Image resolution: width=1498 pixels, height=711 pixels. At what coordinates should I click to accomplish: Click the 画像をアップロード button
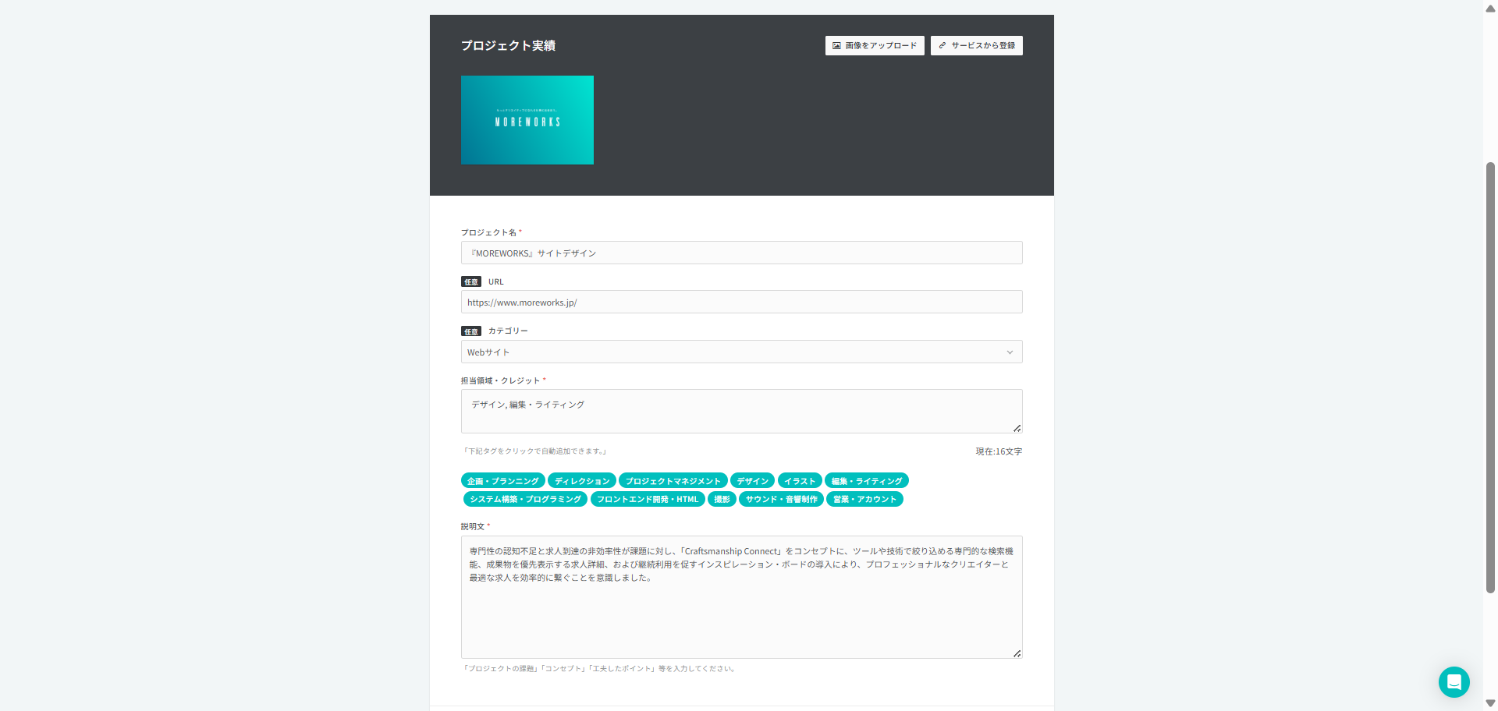point(875,46)
